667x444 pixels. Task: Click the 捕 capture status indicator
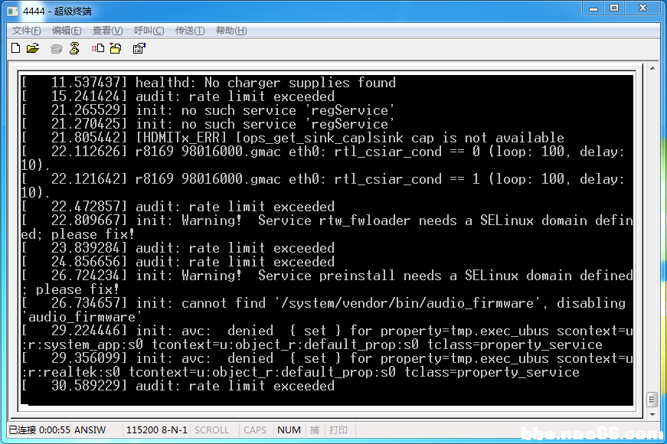pos(315,430)
